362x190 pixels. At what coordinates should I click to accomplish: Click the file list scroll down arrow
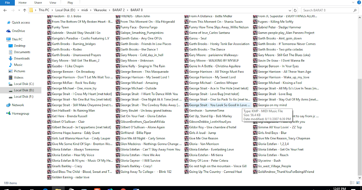359,177
